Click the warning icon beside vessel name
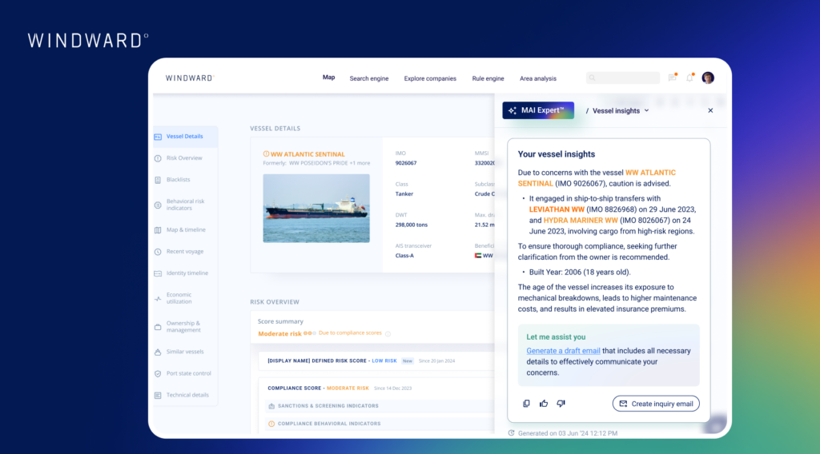Image resolution: width=820 pixels, height=454 pixels. [x=266, y=154]
